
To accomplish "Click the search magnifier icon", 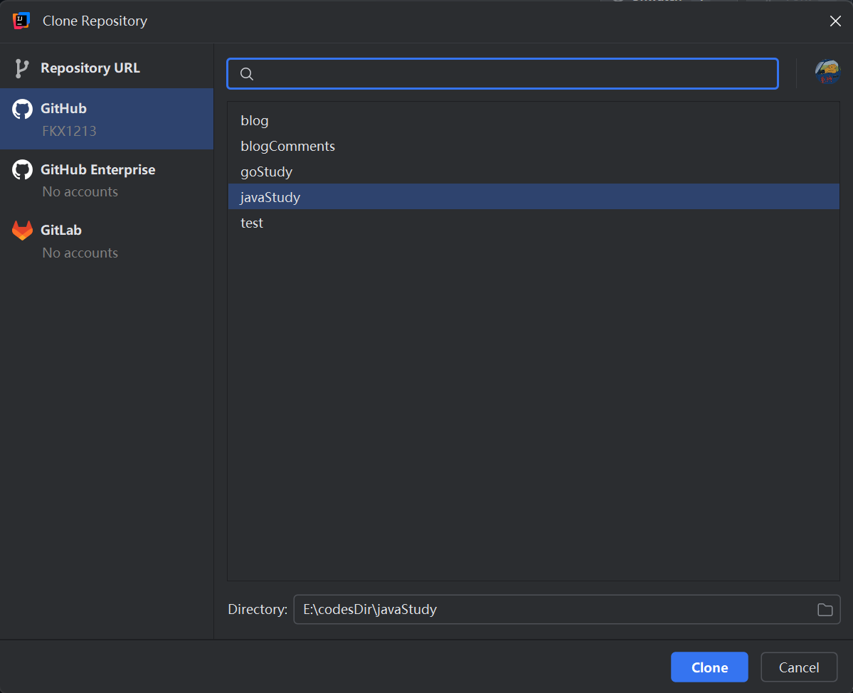I will [x=247, y=74].
